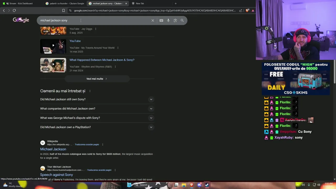Open 'What Happened Between Michael Jackson & Sony?' link
Screen dimensions: 336x189
pyautogui.click(x=102, y=60)
